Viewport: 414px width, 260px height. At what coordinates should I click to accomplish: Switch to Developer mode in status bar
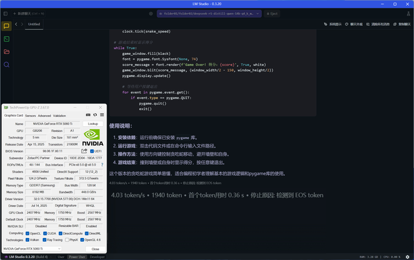pyautogui.click(x=97, y=257)
